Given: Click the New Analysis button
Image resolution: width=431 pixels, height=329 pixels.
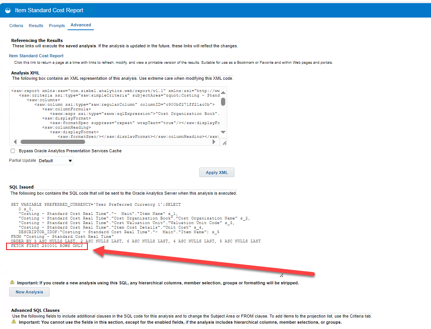Looking at the screenshot, I should pos(29,292).
